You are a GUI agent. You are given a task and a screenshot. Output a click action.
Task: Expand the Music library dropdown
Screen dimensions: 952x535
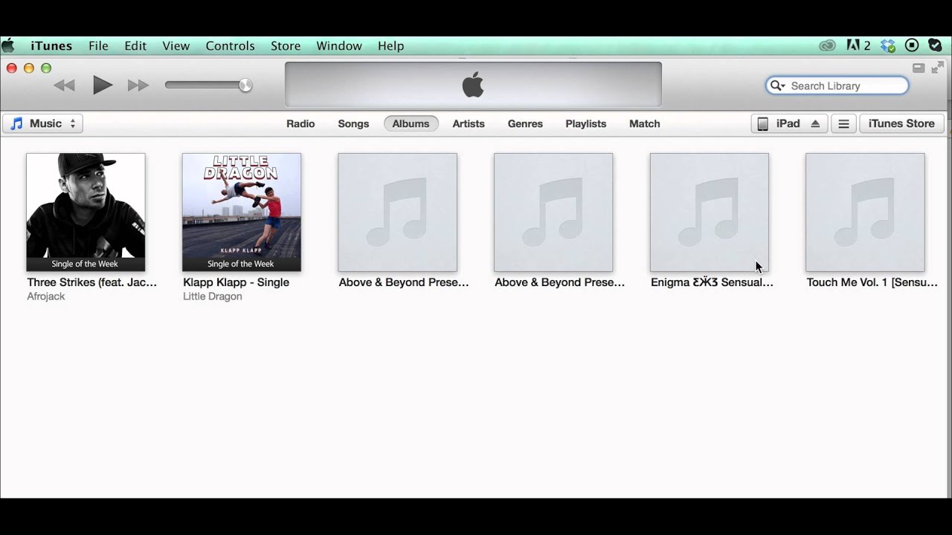43,124
